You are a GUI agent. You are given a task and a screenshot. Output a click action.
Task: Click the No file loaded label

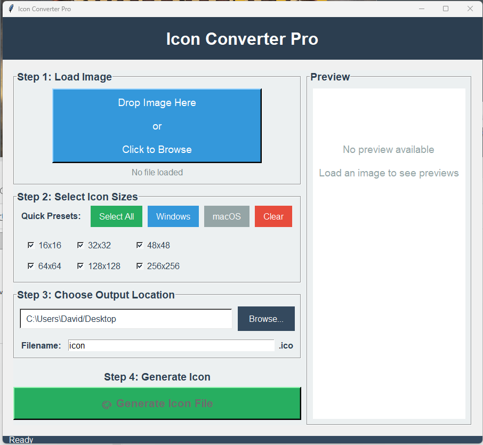(x=157, y=172)
